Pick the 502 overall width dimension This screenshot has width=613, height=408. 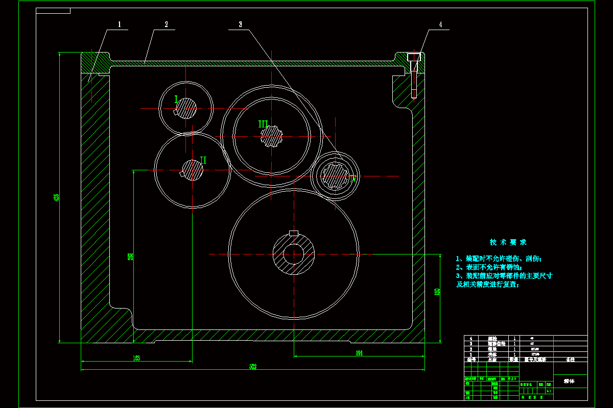(253, 367)
